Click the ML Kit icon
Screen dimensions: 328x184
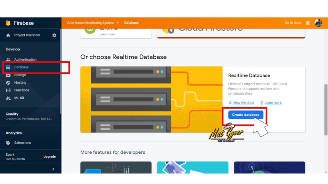coord(8,98)
